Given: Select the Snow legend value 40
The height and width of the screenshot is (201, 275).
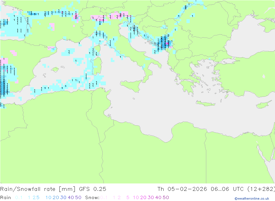Looking at the screenshot, I should click(158, 197).
